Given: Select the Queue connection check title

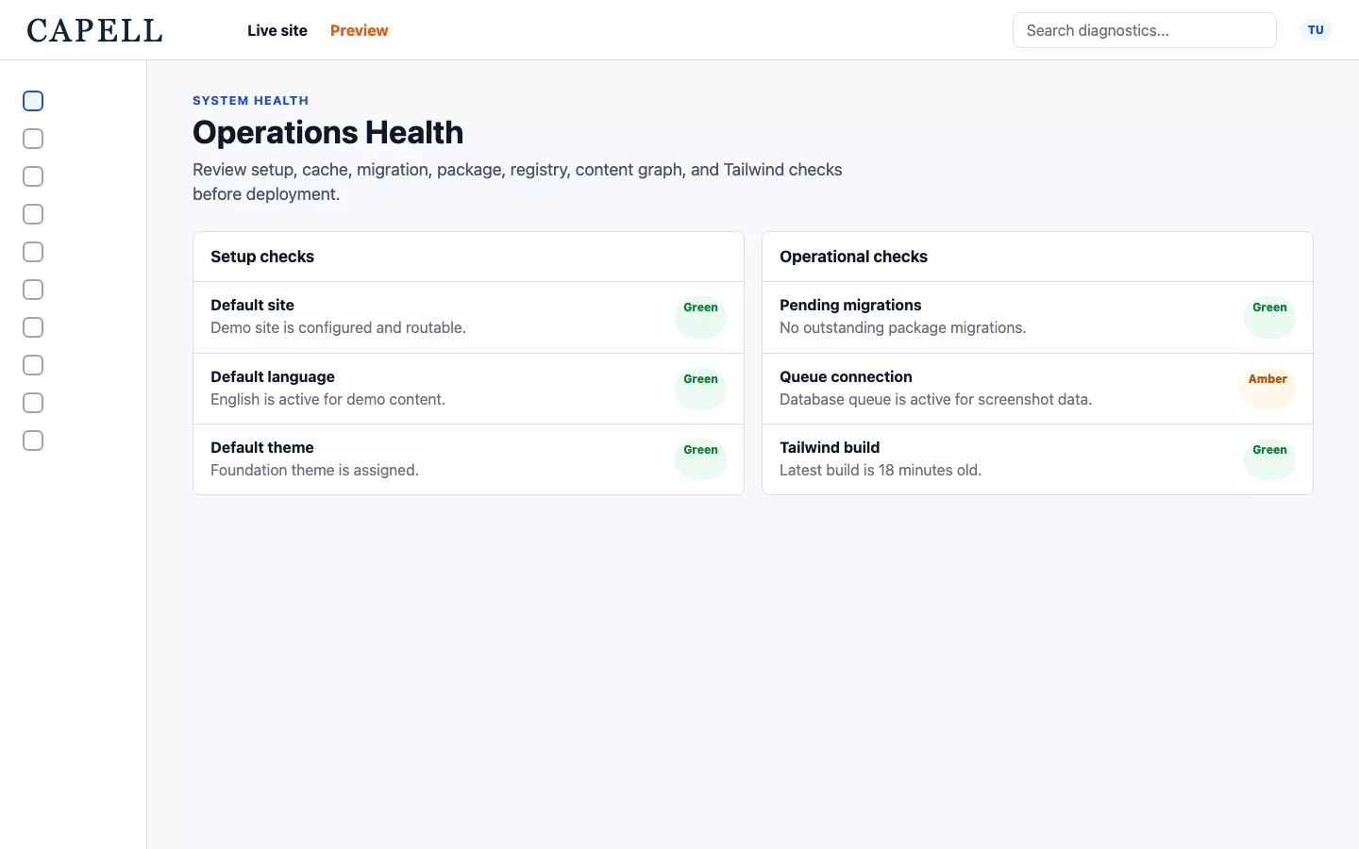Looking at the screenshot, I should [x=846, y=376].
